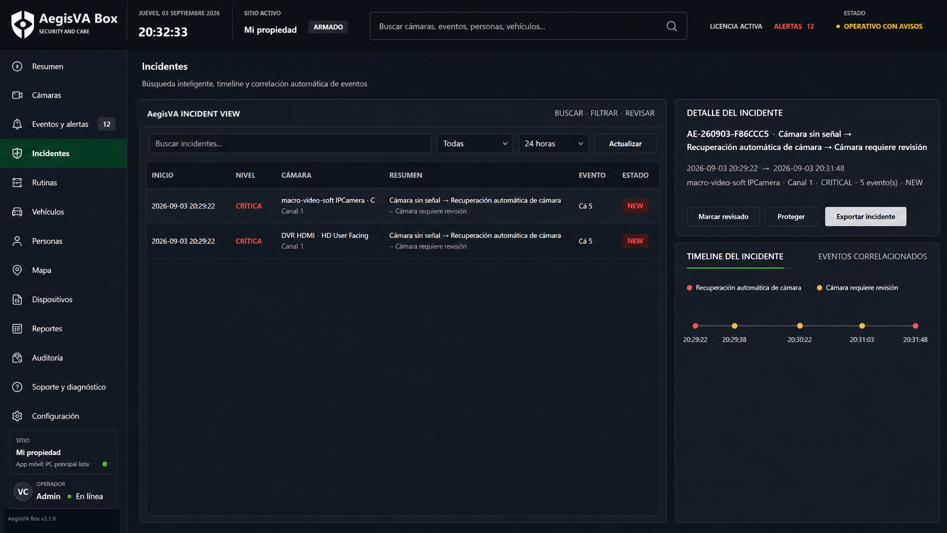Click the timeline marker at 20:30:22
947x533 pixels.
pyautogui.click(x=800, y=326)
